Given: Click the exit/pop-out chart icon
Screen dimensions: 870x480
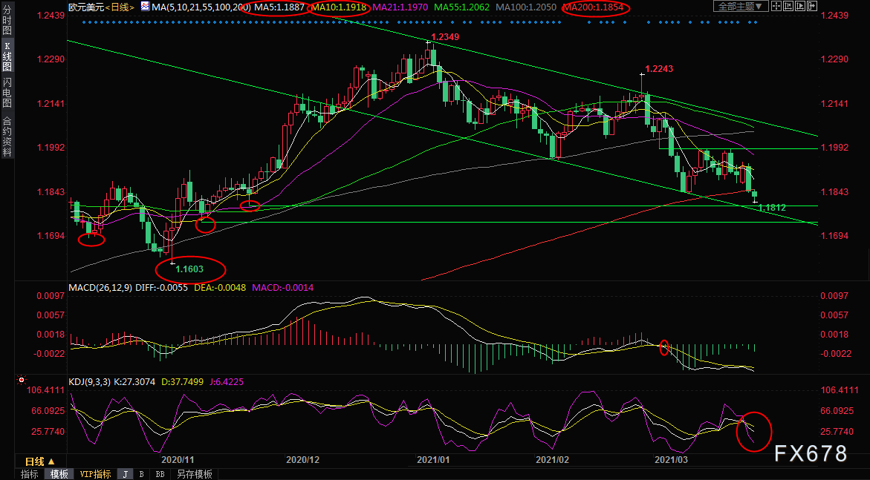Looking at the screenshot, I should coord(812,6).
